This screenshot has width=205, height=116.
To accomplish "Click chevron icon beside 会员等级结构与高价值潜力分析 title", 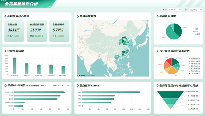I will tap(157, 86).
